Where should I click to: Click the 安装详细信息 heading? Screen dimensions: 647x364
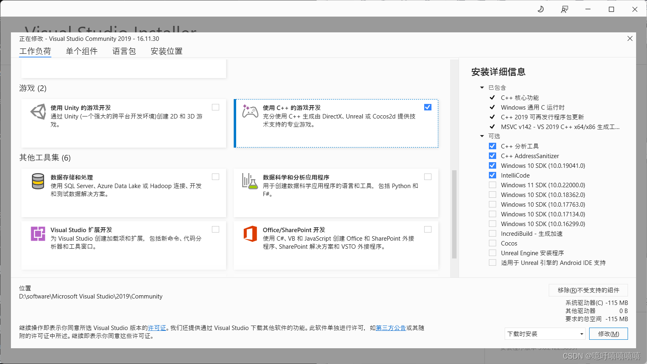[x=498, y=72]
